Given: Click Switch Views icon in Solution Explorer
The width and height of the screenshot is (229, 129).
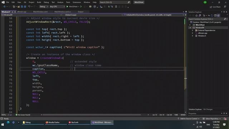Looking at the screenshot, I should click(x=200, y=15).
